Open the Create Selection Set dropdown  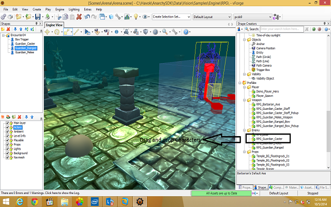click(171, 17)
